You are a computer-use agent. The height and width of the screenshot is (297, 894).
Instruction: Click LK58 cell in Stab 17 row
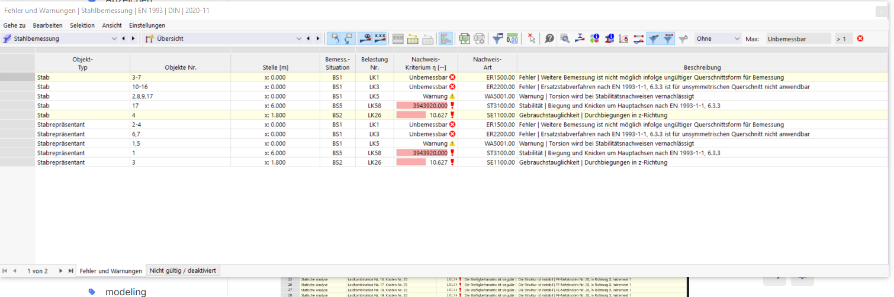tap(374, 105)
